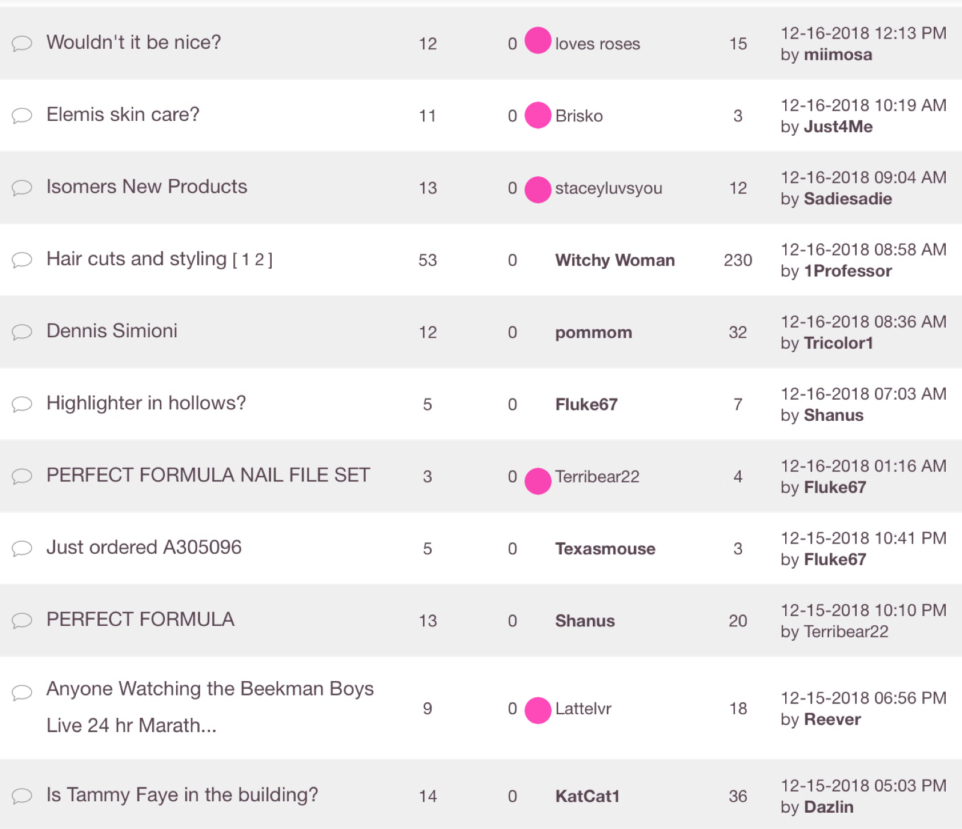Viewport: 962px width, 829px height.
Task: Open last poster miimosa's profile
Action: click(x=838, y=55)
